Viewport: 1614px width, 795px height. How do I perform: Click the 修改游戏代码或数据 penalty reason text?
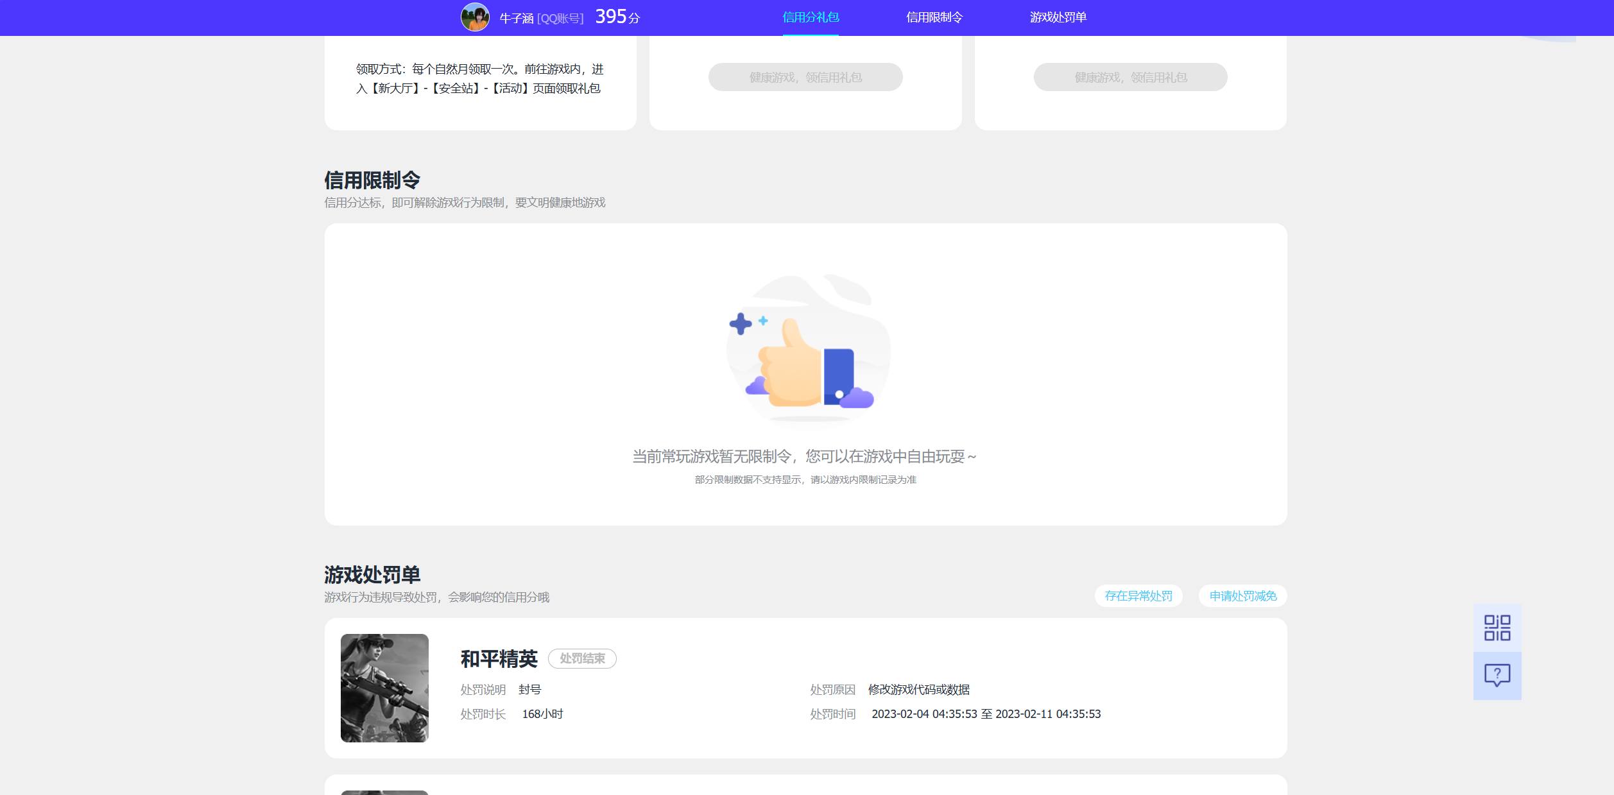click(919, 690)
